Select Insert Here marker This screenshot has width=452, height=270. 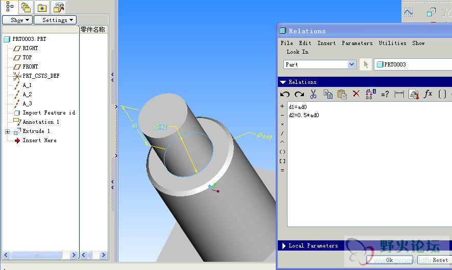[39, 140]
